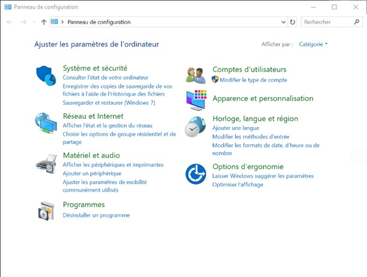Click the Programmes disc box icon
The height and width of the screenshot is (277, 367).
pyautogui.click(x=46, y=211)
